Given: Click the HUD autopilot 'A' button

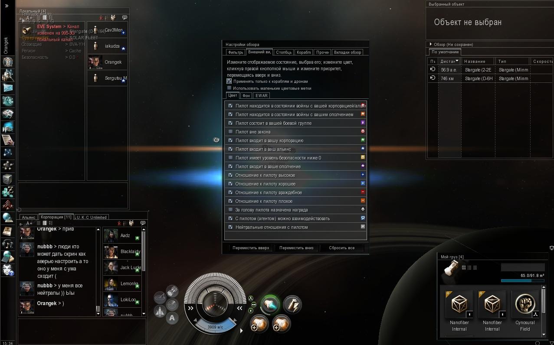Looking at the screenshot, I should (x=172, y=318).
